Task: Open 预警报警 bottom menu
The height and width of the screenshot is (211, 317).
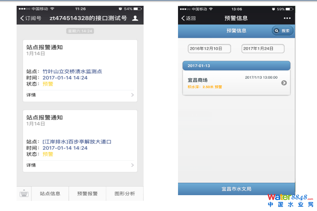Action: [87, 194]
